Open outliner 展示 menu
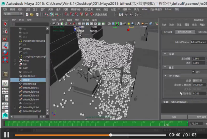Viewport: 207px width, 139px height. point(14,20)
